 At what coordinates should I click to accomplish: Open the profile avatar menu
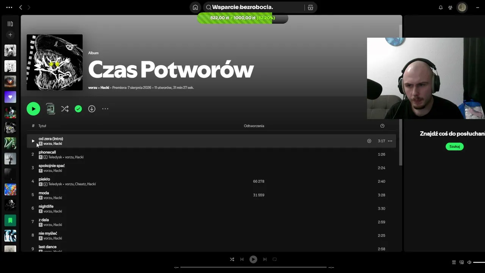[x=462, y=7]
